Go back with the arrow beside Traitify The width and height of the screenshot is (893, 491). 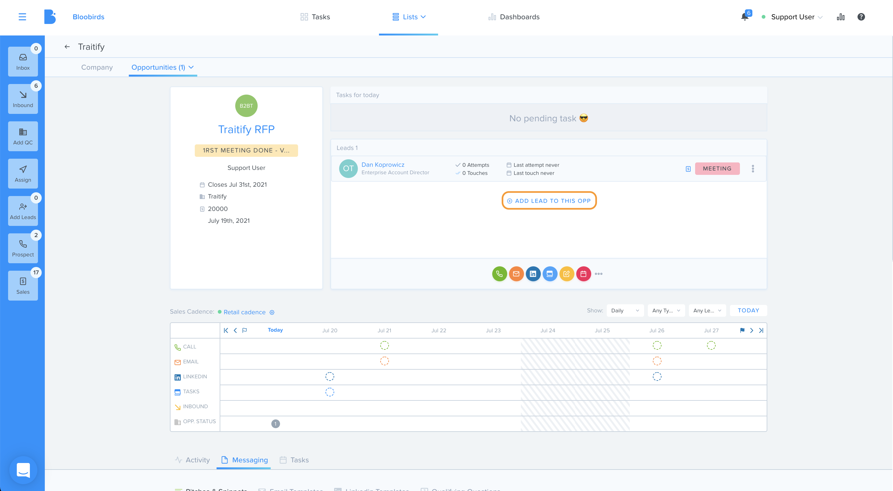pos(67,46)
